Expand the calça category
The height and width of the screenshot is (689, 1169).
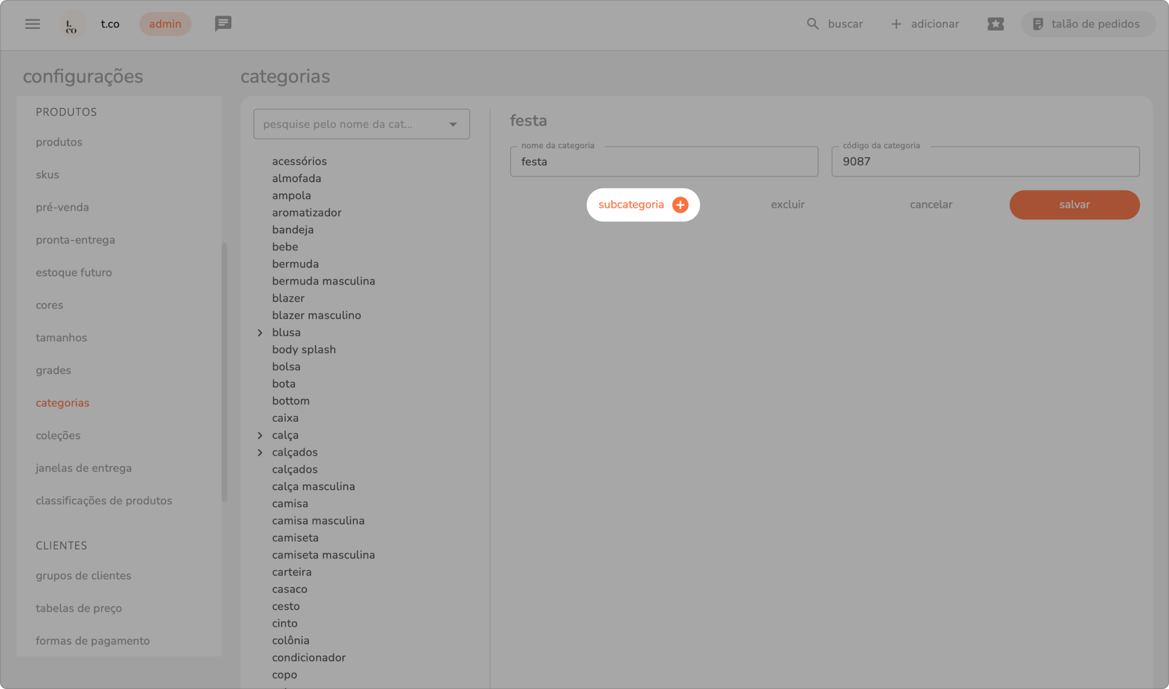(x=260, y=436)
